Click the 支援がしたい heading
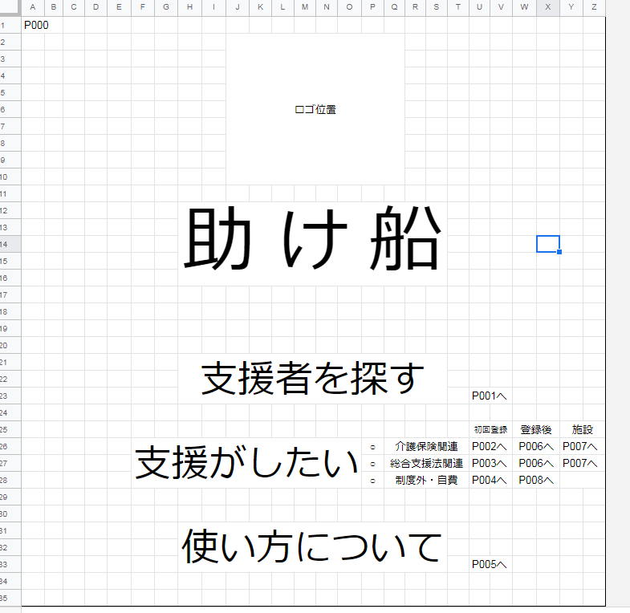630x613 pixels. tap(246, 463)
